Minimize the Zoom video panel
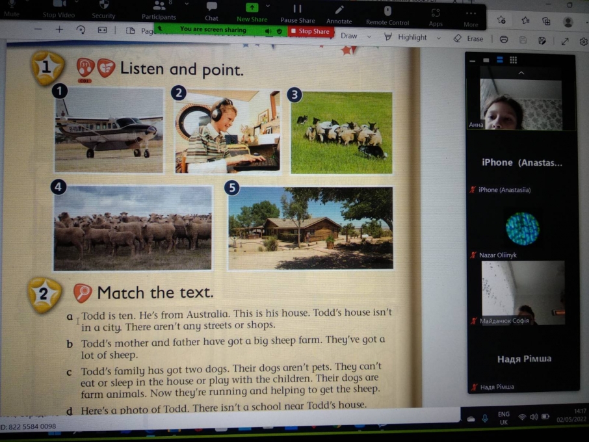This screenshot has width=589, height=442. click(x=472, y=60)
